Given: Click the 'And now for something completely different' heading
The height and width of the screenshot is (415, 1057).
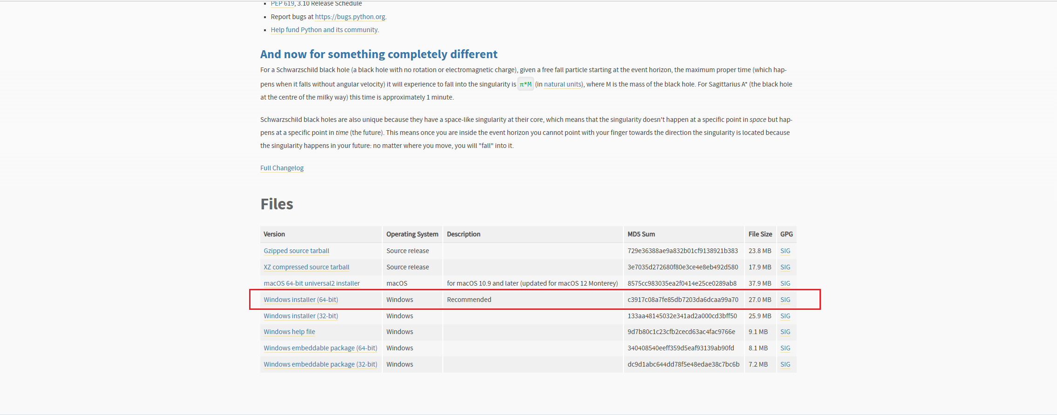Looking at the screenshot, I should click(x=379, y=54).
